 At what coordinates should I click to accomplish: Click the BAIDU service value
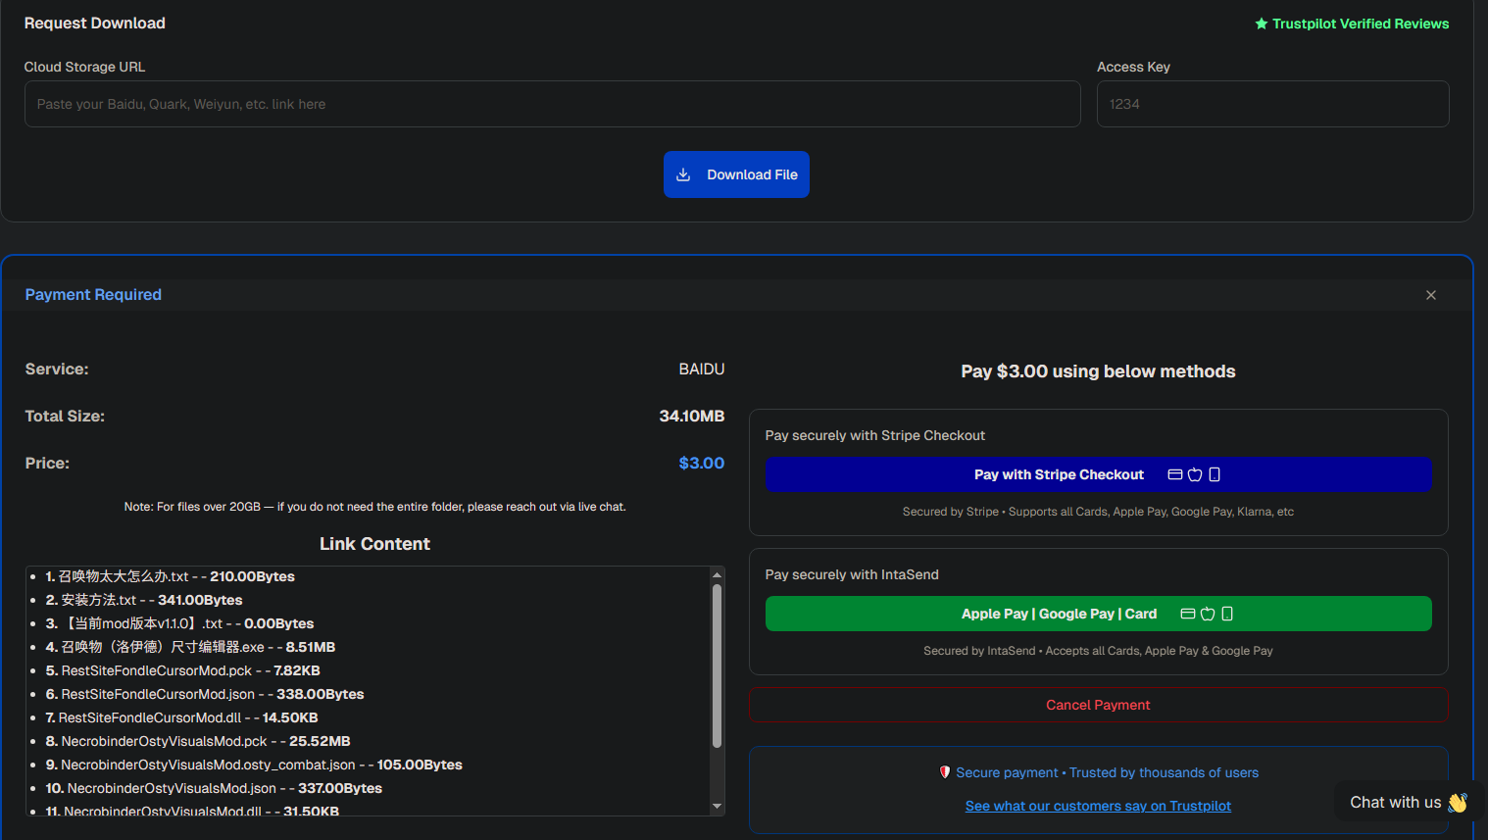coord(702,369)
